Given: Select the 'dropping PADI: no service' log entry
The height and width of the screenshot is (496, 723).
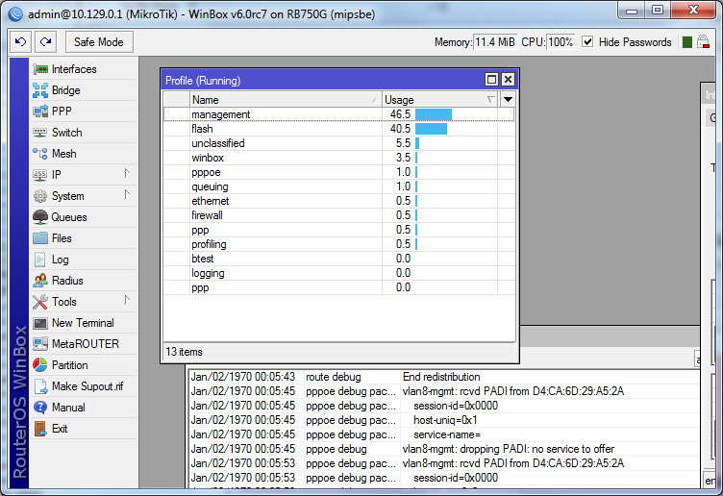Looking at the screenshot, I should 445,449.
